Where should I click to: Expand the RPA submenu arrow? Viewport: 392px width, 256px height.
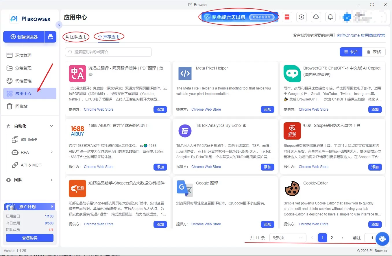pos(52,152)
